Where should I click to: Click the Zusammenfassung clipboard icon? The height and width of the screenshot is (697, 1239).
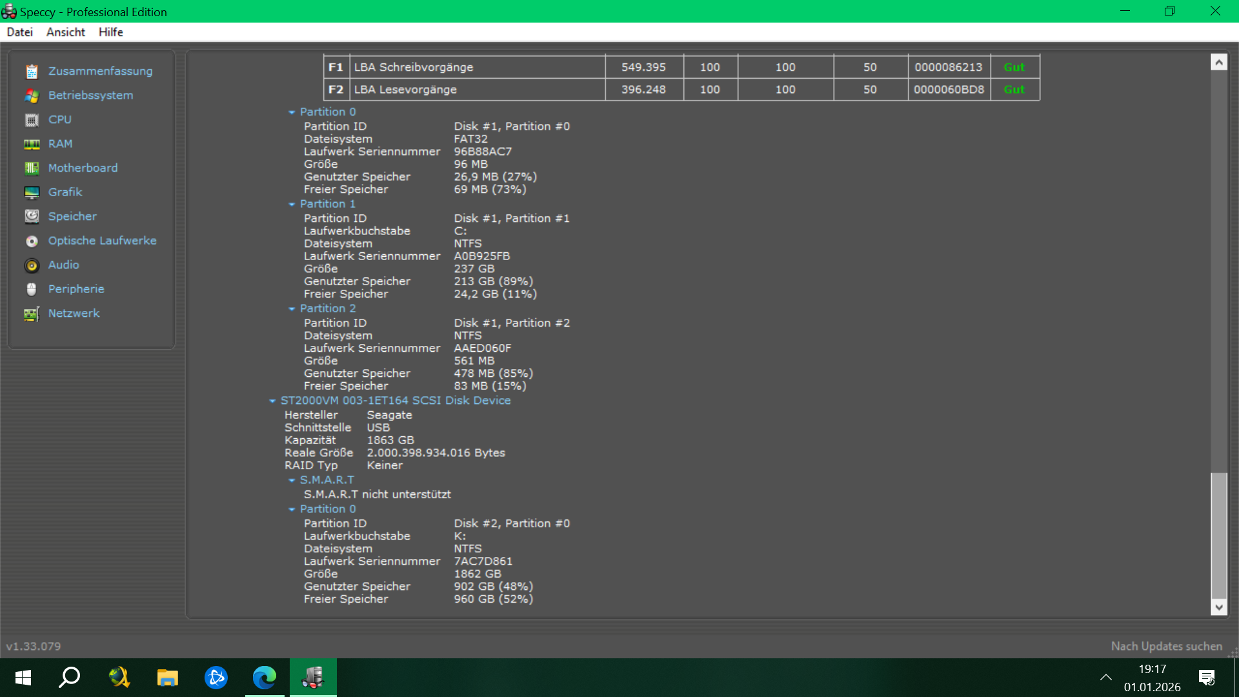(32, 72)
